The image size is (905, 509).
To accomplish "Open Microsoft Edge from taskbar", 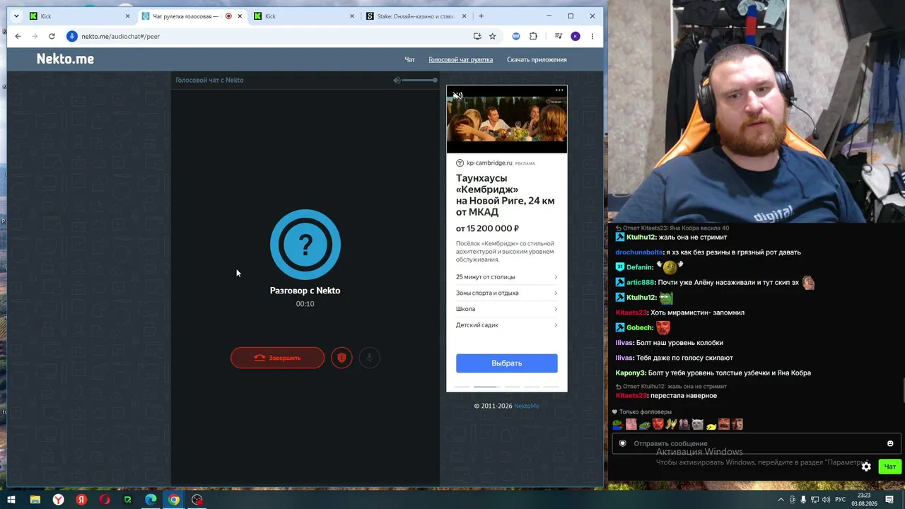I will pos(151,500).
